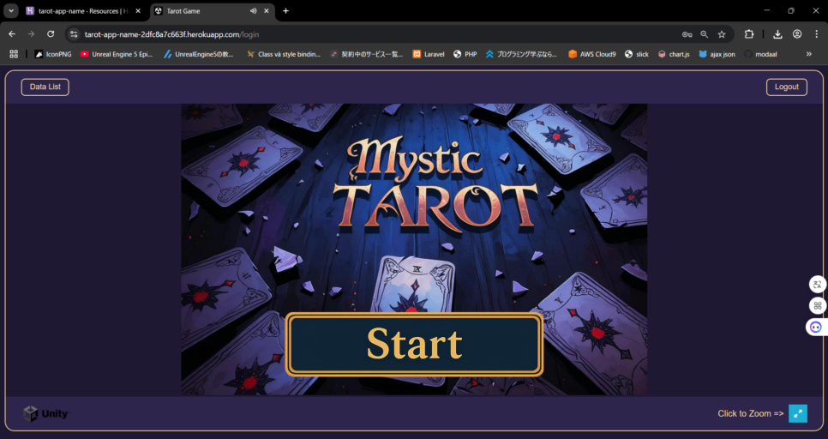Open the ajax json bookmark
The image size is (828, 439).
(717, 54)
